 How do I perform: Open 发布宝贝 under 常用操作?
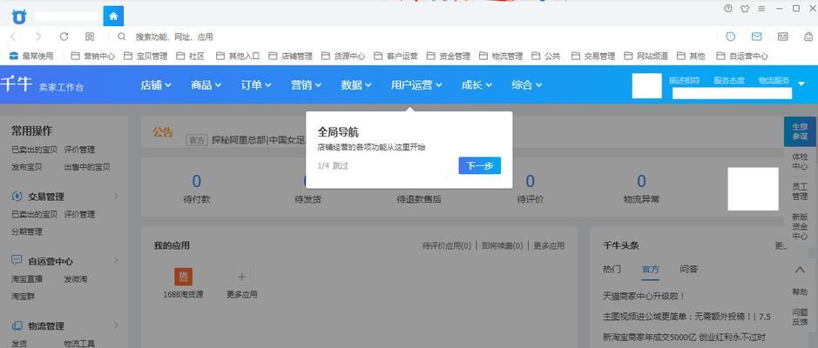27,167
